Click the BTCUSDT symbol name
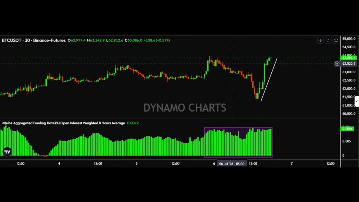The width and height of the screenshot is (359, 202). [11, 40]
